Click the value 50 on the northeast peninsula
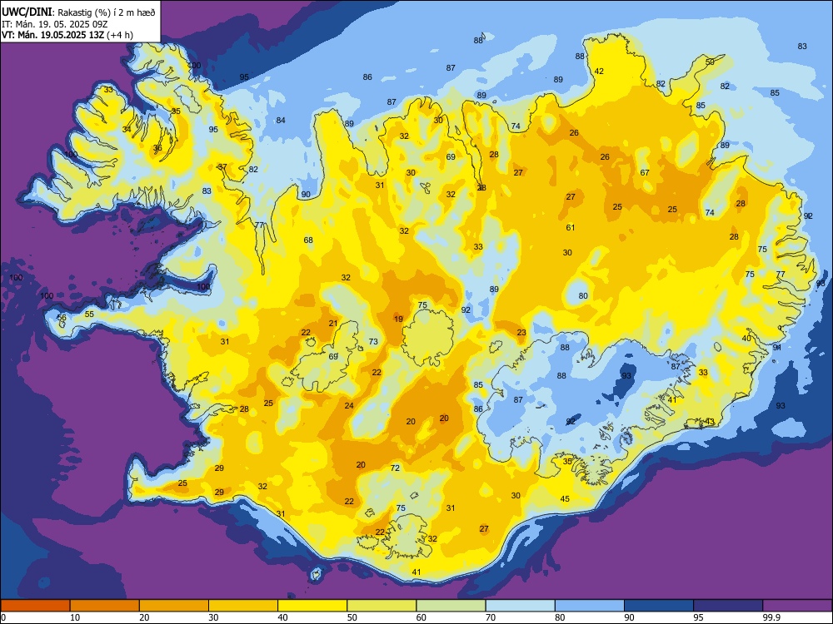The height and width of the screenshot is (624, 833). pyautogui.click(x=710, y=62)
